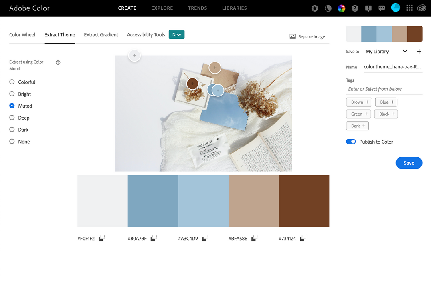The width and height of the screenshot is (431, 291).
Task: Click the Extract using Color Mood help icon
Action: (x=58, y=62)
